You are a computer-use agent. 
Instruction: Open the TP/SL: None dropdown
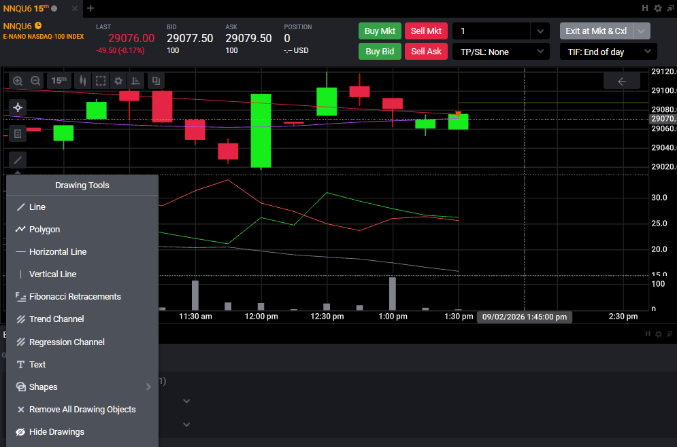pos(501,52)
